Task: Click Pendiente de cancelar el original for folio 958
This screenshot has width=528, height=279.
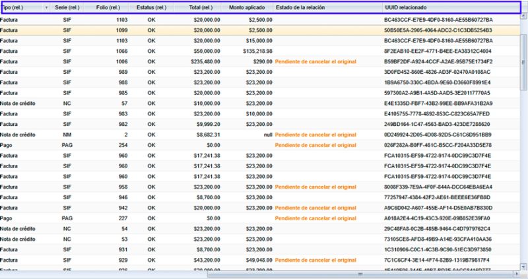Action: (315, 187)
